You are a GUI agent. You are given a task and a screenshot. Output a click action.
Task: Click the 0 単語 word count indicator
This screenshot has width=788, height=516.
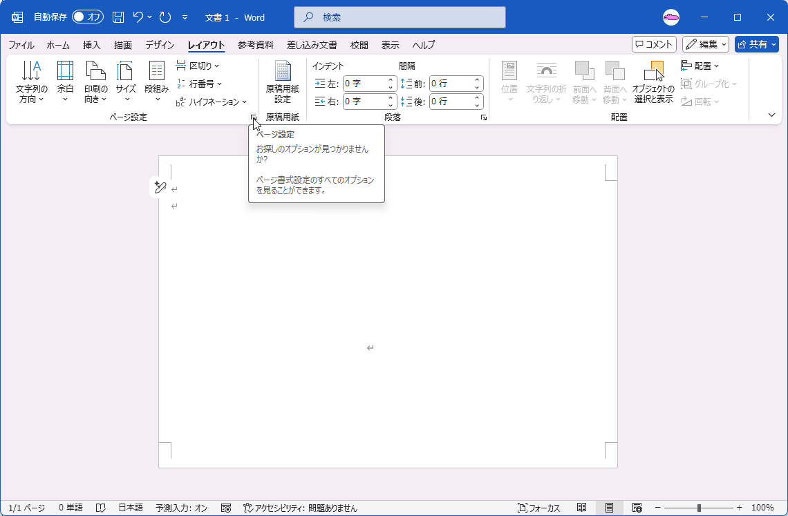pos(71,508)
